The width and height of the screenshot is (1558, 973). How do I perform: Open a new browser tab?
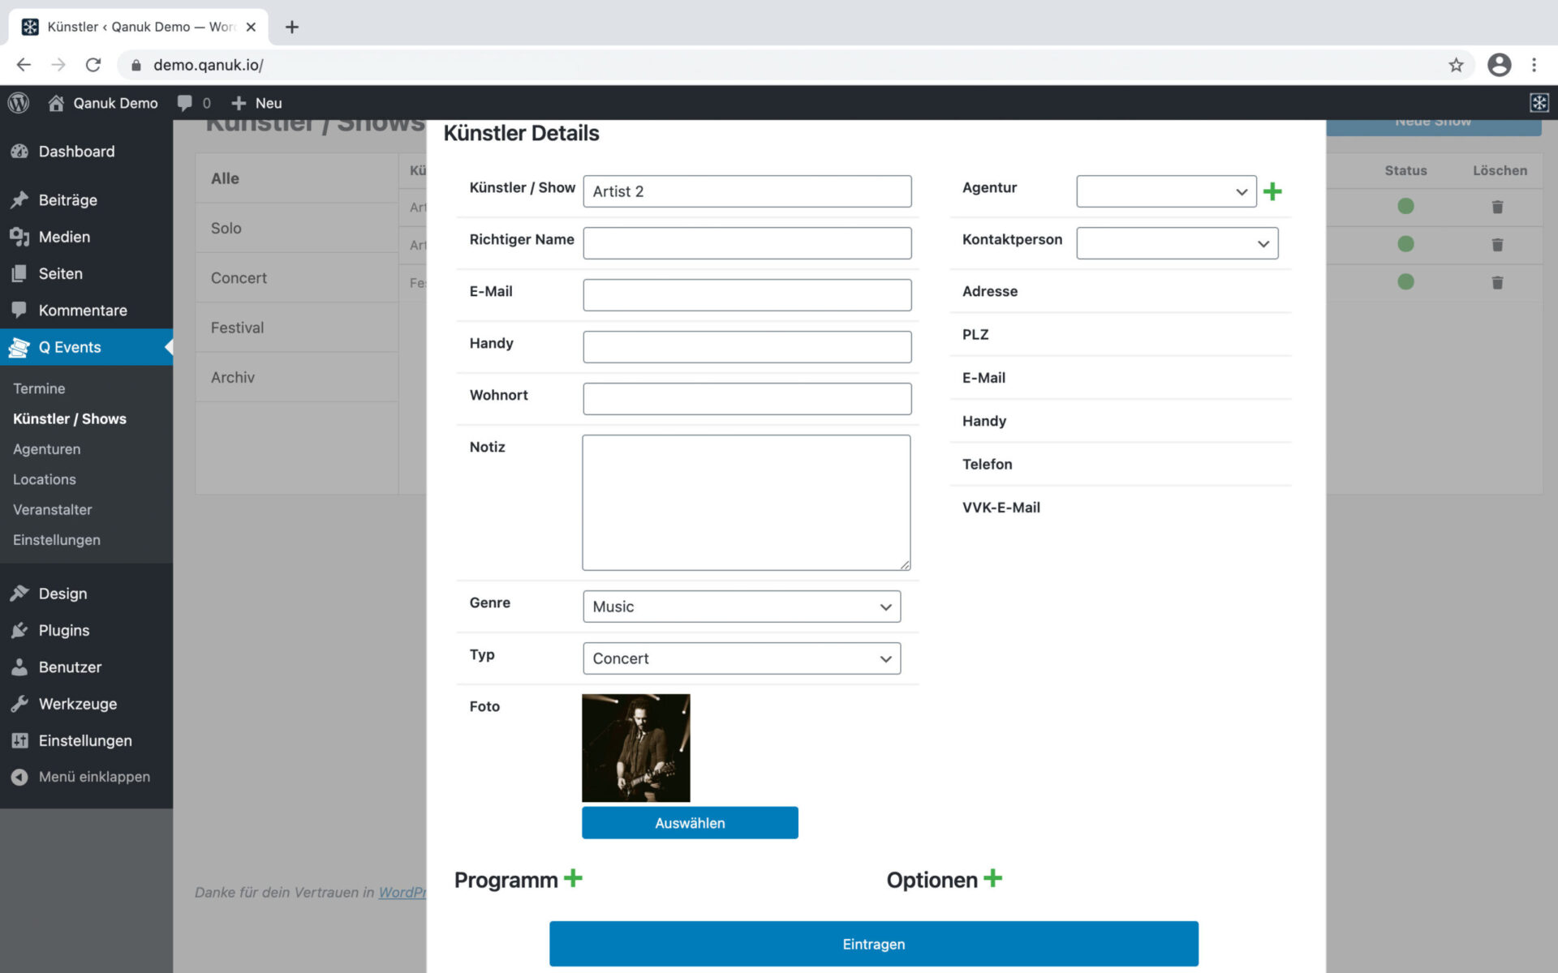tap(292, 27)
